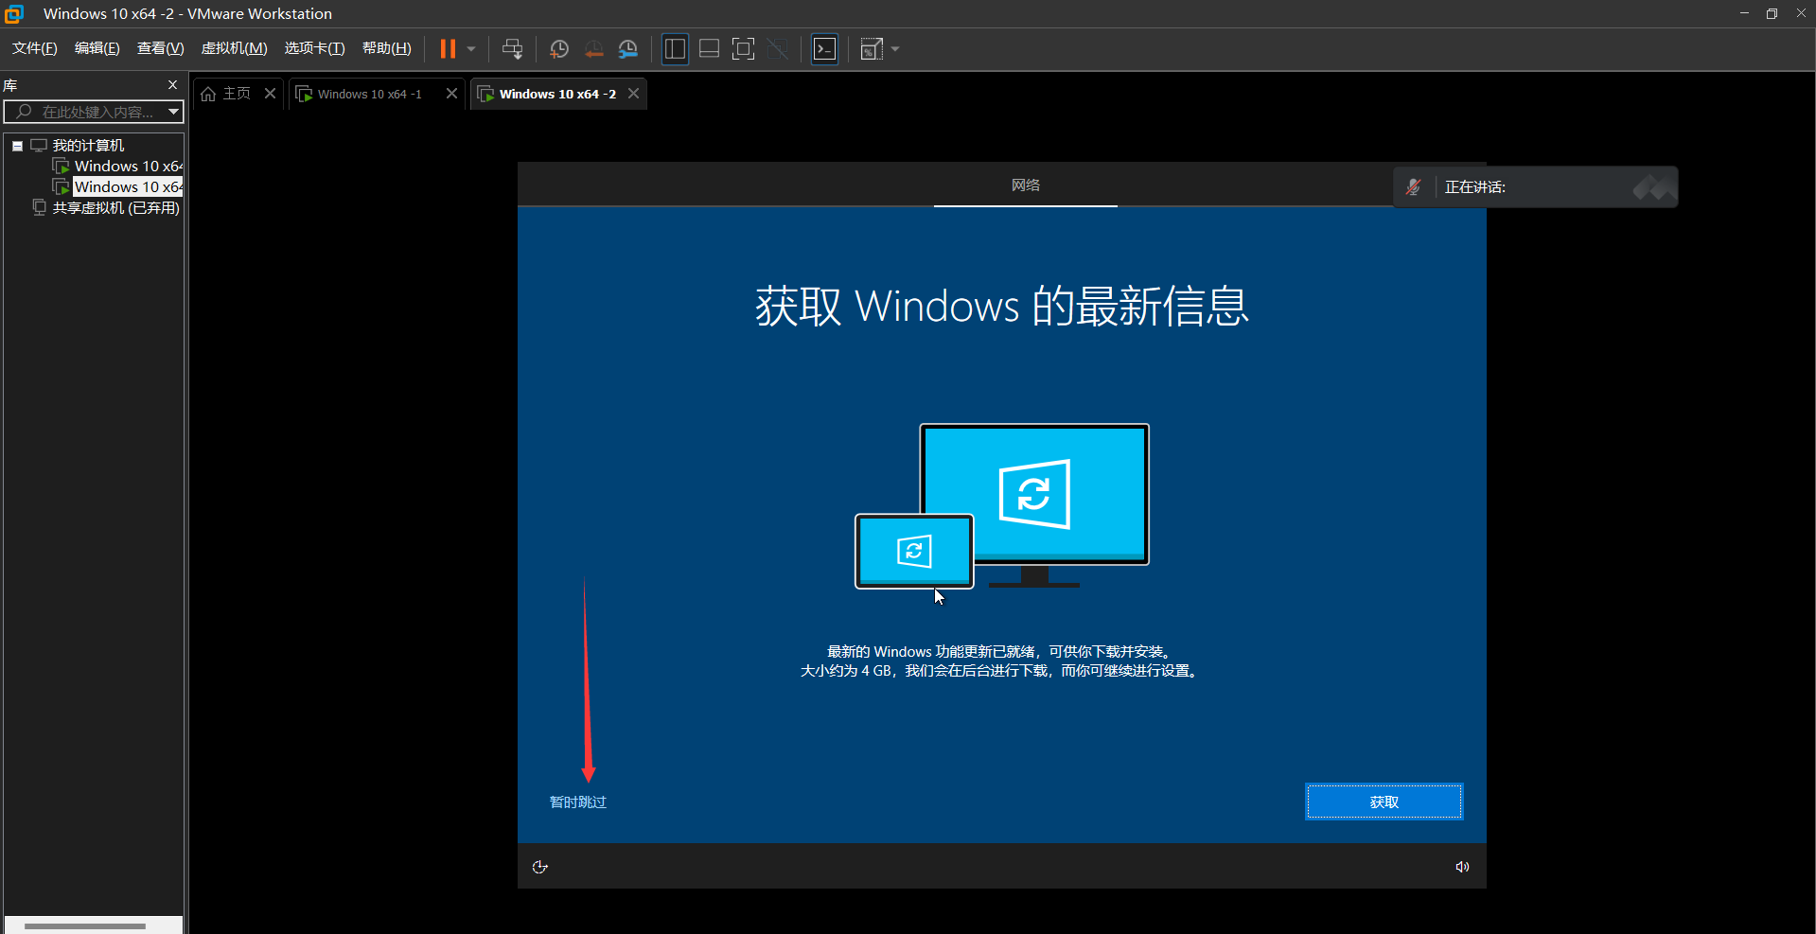Click the 主页 home icon
The width and height of the screenshot is (1816, 934).
click(208, 94)
